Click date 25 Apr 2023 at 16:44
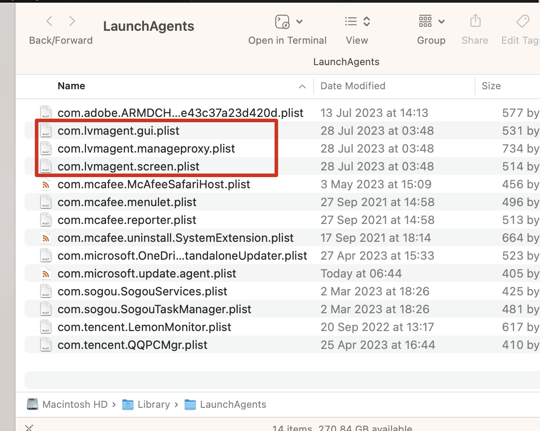The height and width of the screenshot is (431, 540). click(378, 345)
